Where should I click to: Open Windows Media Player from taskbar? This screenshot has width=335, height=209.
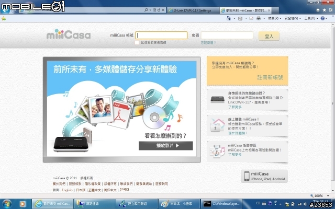pyautogui.click(x=23, y=204)
